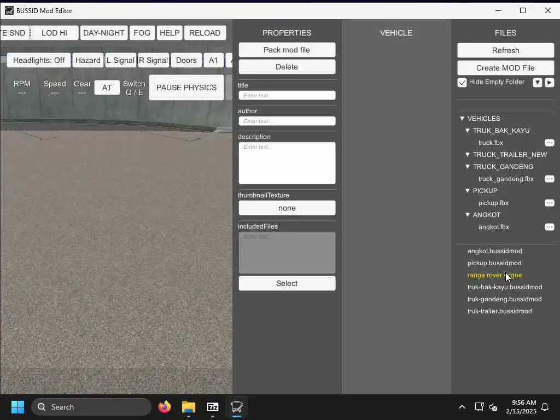The width and height of the screenshot is (560, 420).
Task: Open the Windows Start menu
Action: 17,407
